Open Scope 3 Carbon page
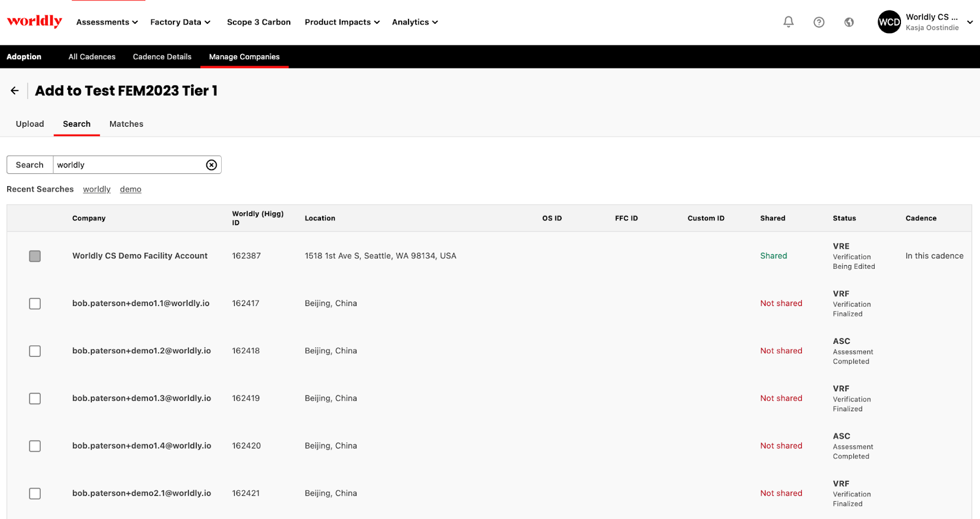The height and width of the screenshot is (519, 980). click(x=258, y=22)
